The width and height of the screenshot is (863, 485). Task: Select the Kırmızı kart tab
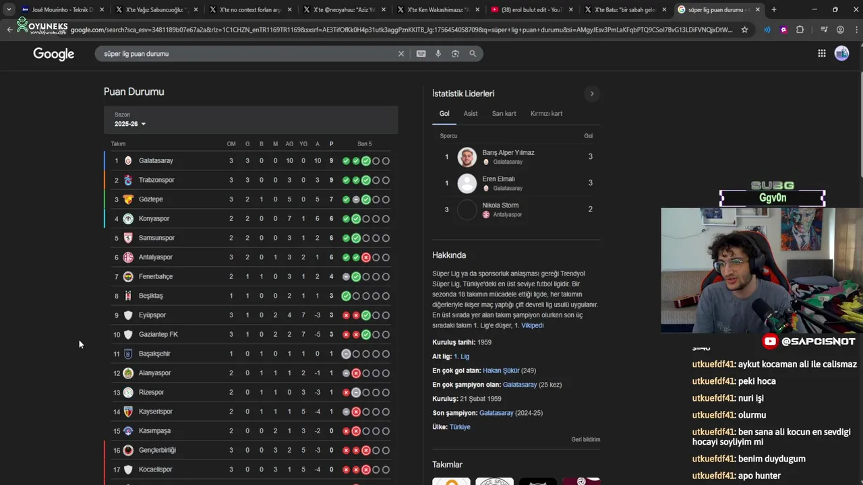[546, 113]
